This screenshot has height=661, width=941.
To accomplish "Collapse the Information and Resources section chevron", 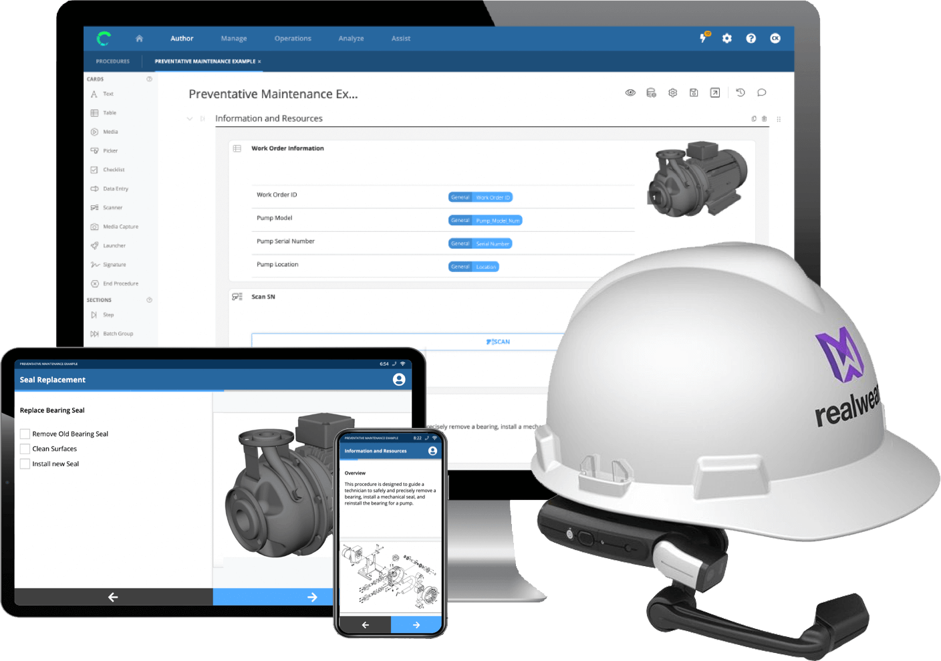I will [x=190, y=119].
